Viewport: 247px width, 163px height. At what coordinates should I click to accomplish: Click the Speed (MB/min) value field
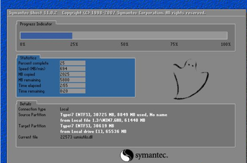(x=72, y=69)
